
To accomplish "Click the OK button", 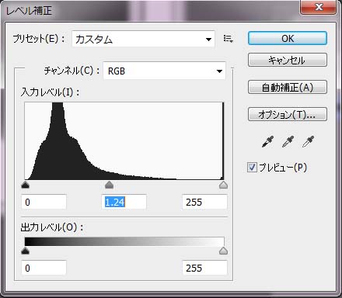I will (288, 38).
